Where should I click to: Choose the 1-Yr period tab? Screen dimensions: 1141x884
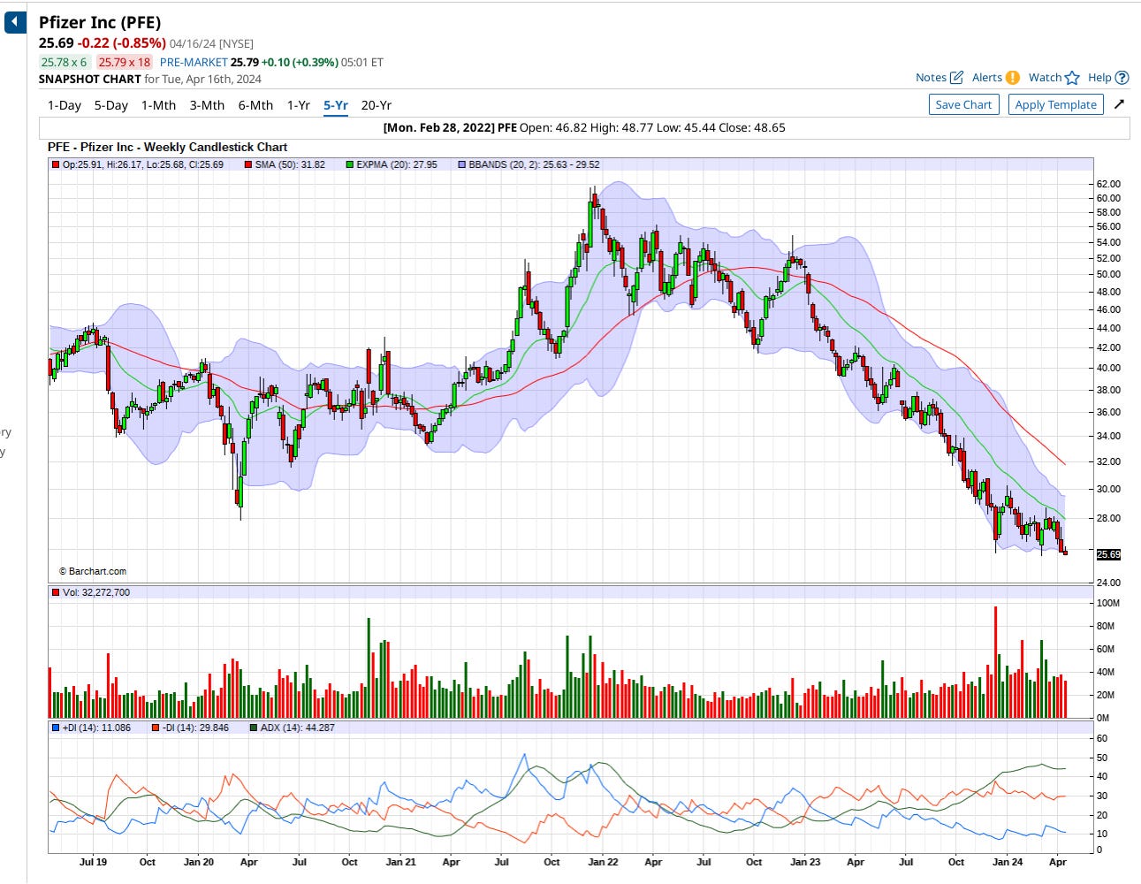[x=299, y=105]
